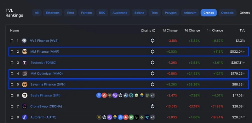Image resolution: width=252 pixels, height=123 pixels.
Task: Click the active Cronos tab
Action: click(209, 13)
